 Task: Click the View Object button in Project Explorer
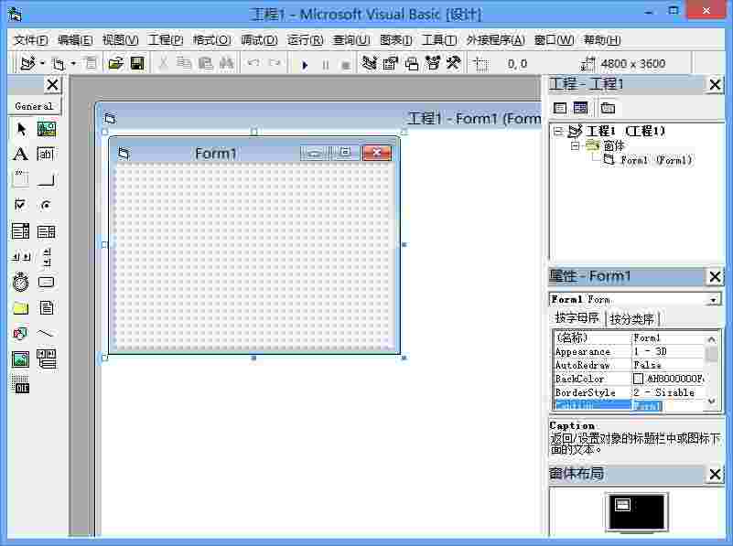[578, 108]
